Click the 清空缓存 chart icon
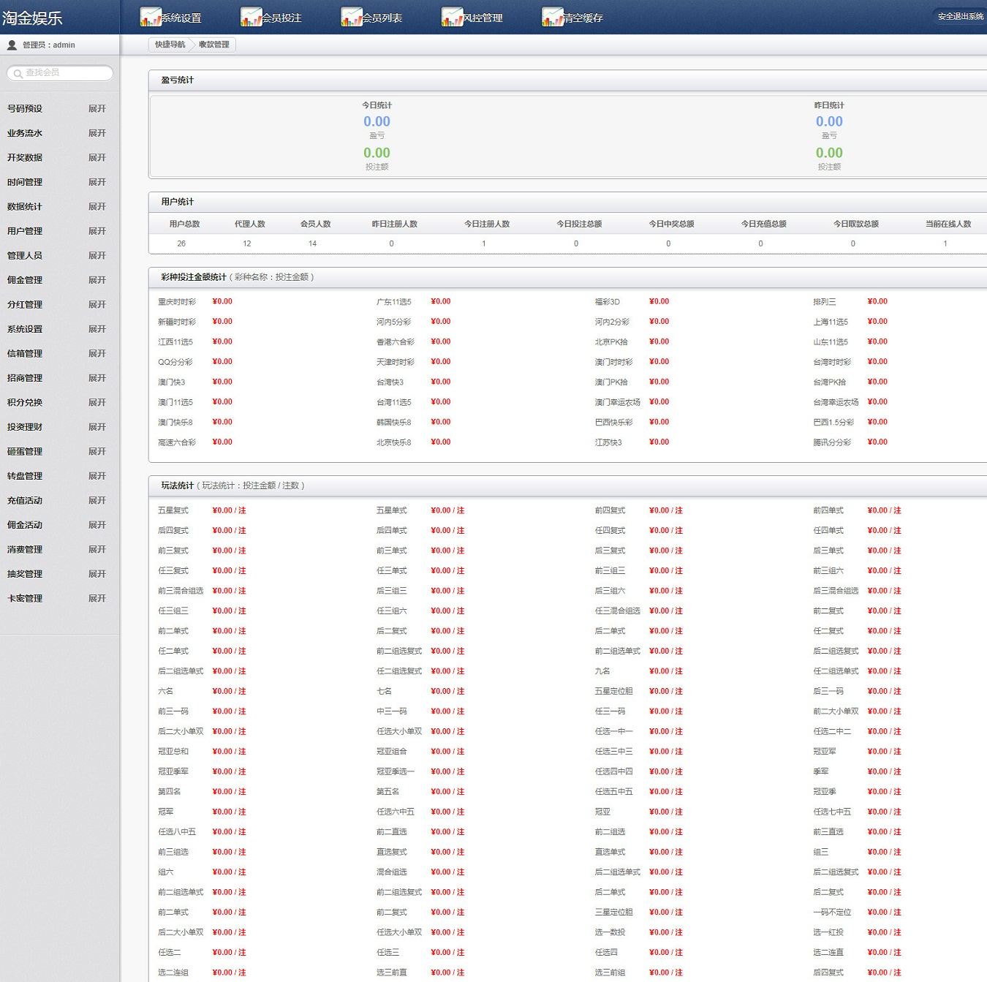Viewport: 987px width, 982px height. (552, 18)
